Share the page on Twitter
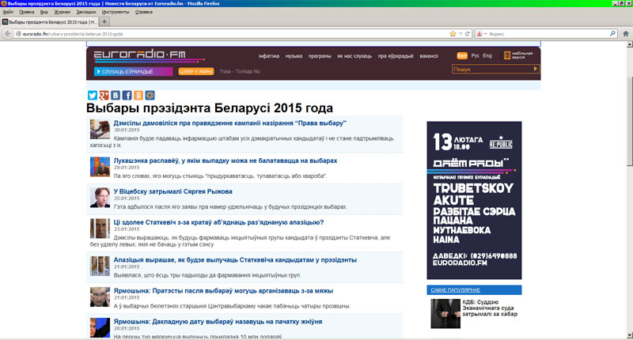The width and height of the screenshot is (633, 340). [x=92, y=95]
